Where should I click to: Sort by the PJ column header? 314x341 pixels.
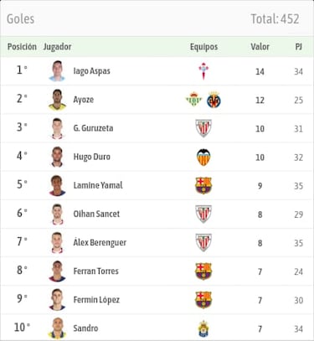[x=299, y=47]
